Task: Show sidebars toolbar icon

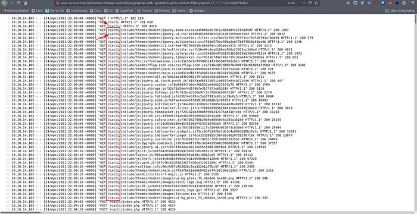Action: [356, 3]
